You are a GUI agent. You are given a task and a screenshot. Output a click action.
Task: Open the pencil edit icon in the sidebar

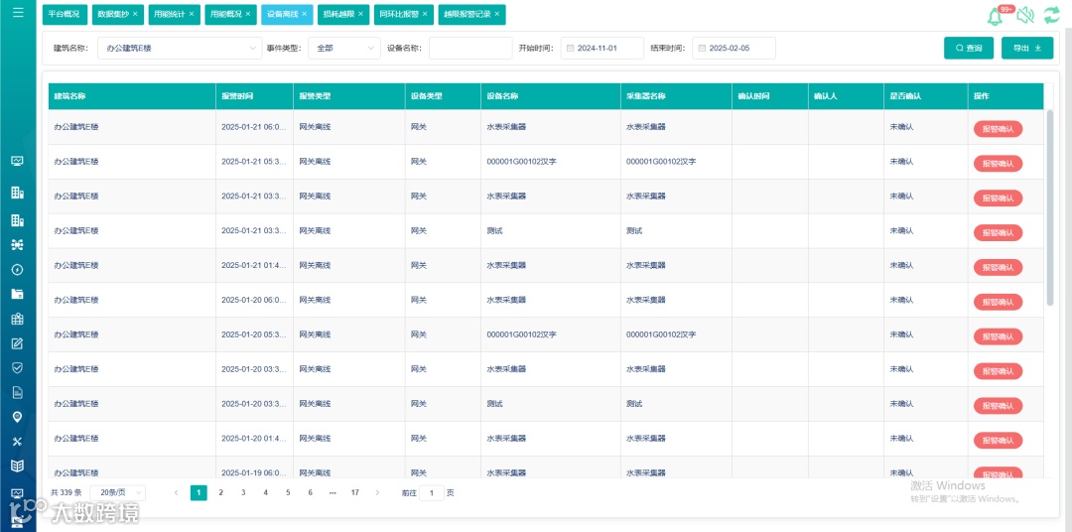pos(18,343)
